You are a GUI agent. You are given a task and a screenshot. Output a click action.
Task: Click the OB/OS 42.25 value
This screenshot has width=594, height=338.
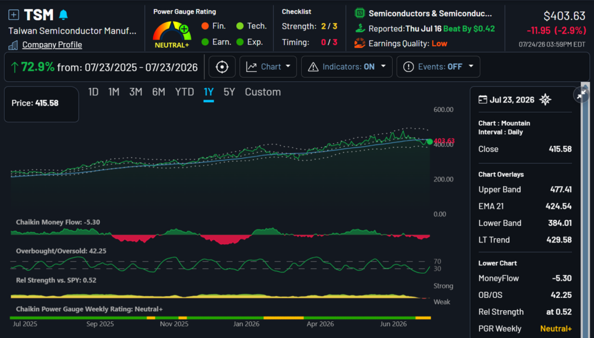pyautogui.click(x=561, y=295)
